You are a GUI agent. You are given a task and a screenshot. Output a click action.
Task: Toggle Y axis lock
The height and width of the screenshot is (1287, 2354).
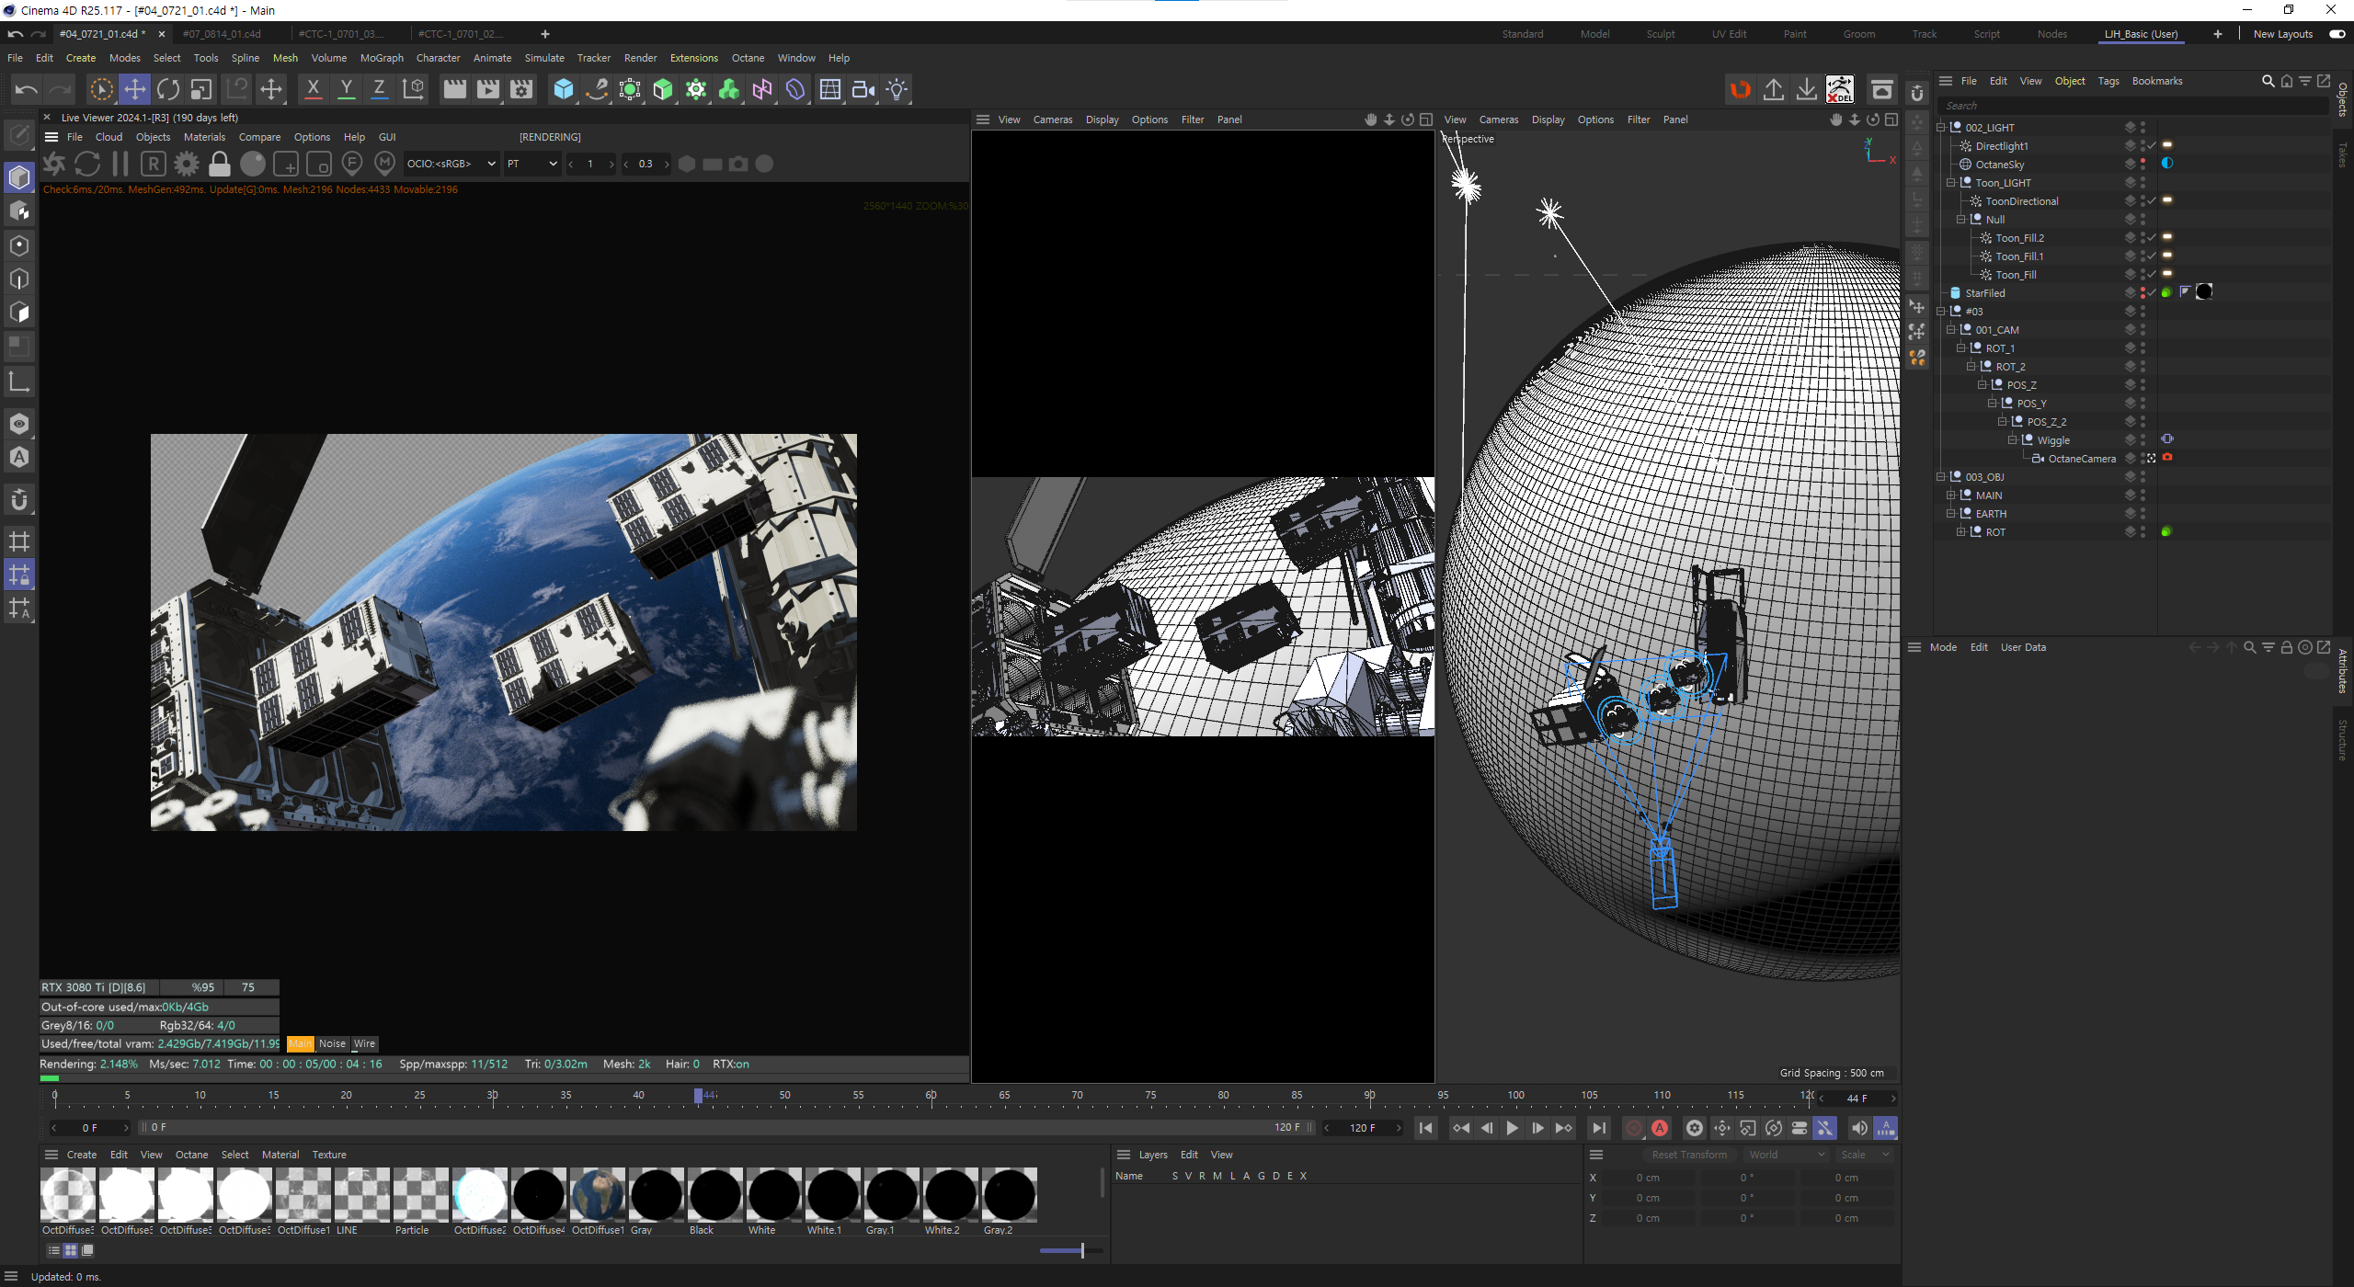click(x=347, y=89)
